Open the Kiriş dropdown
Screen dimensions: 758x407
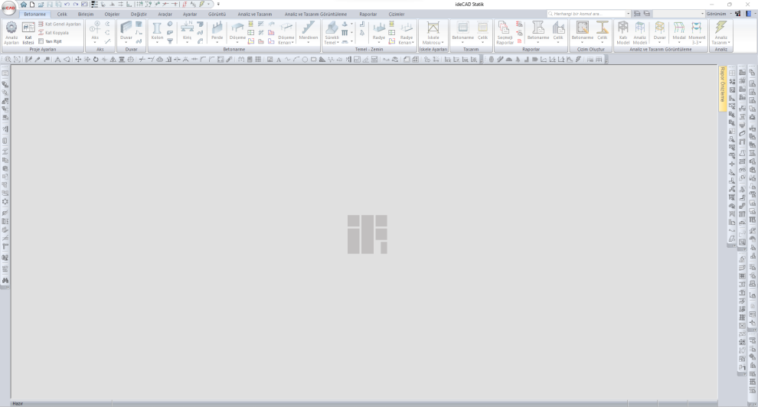pyautogui.click(x=187, y=43)
